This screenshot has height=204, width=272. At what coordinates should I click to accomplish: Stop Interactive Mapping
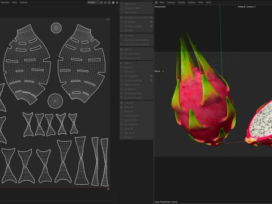[x=136, y=44]
